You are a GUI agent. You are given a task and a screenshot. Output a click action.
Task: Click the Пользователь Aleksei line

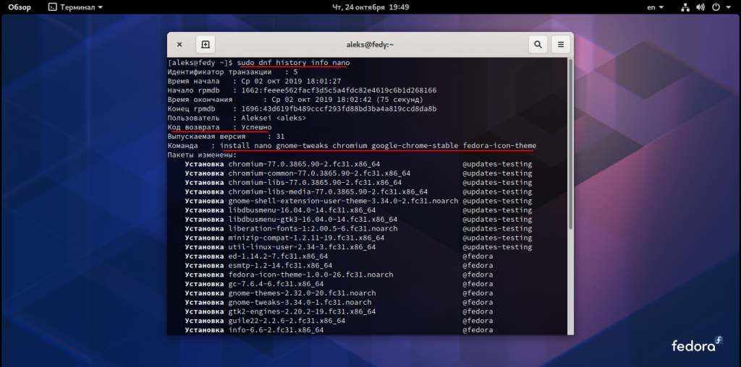tap(237, 118)
